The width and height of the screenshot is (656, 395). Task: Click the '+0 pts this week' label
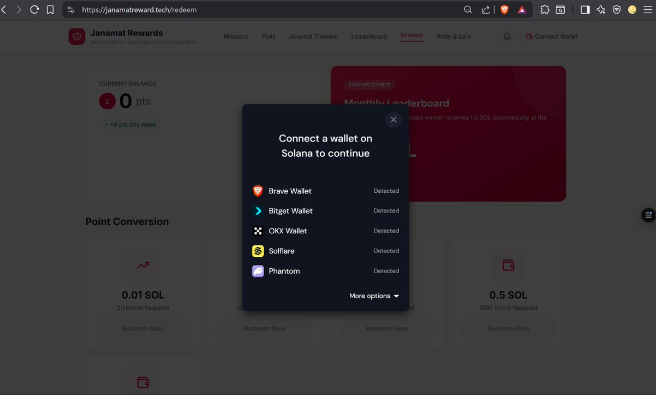click(130, 125)
